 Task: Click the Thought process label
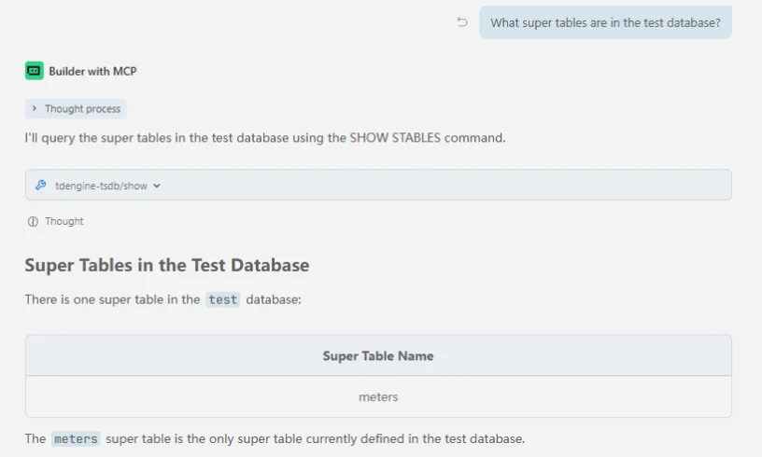82,109
